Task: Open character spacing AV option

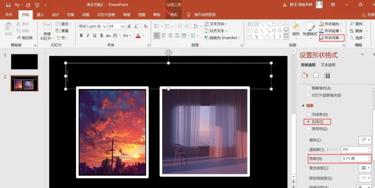Action: (x=115, y=36)
